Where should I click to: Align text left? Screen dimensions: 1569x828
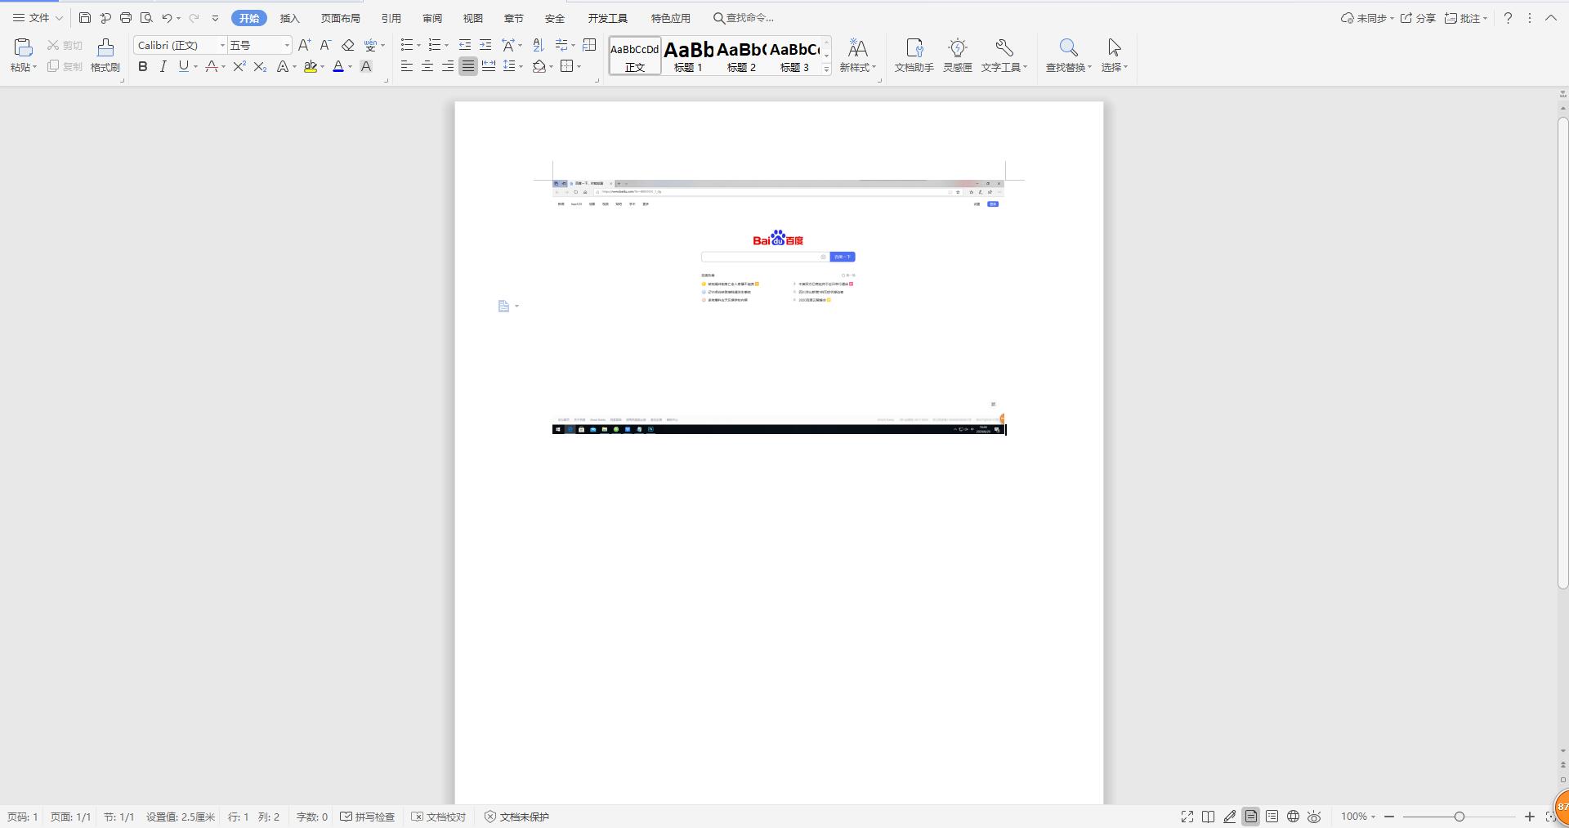point(406,66)
